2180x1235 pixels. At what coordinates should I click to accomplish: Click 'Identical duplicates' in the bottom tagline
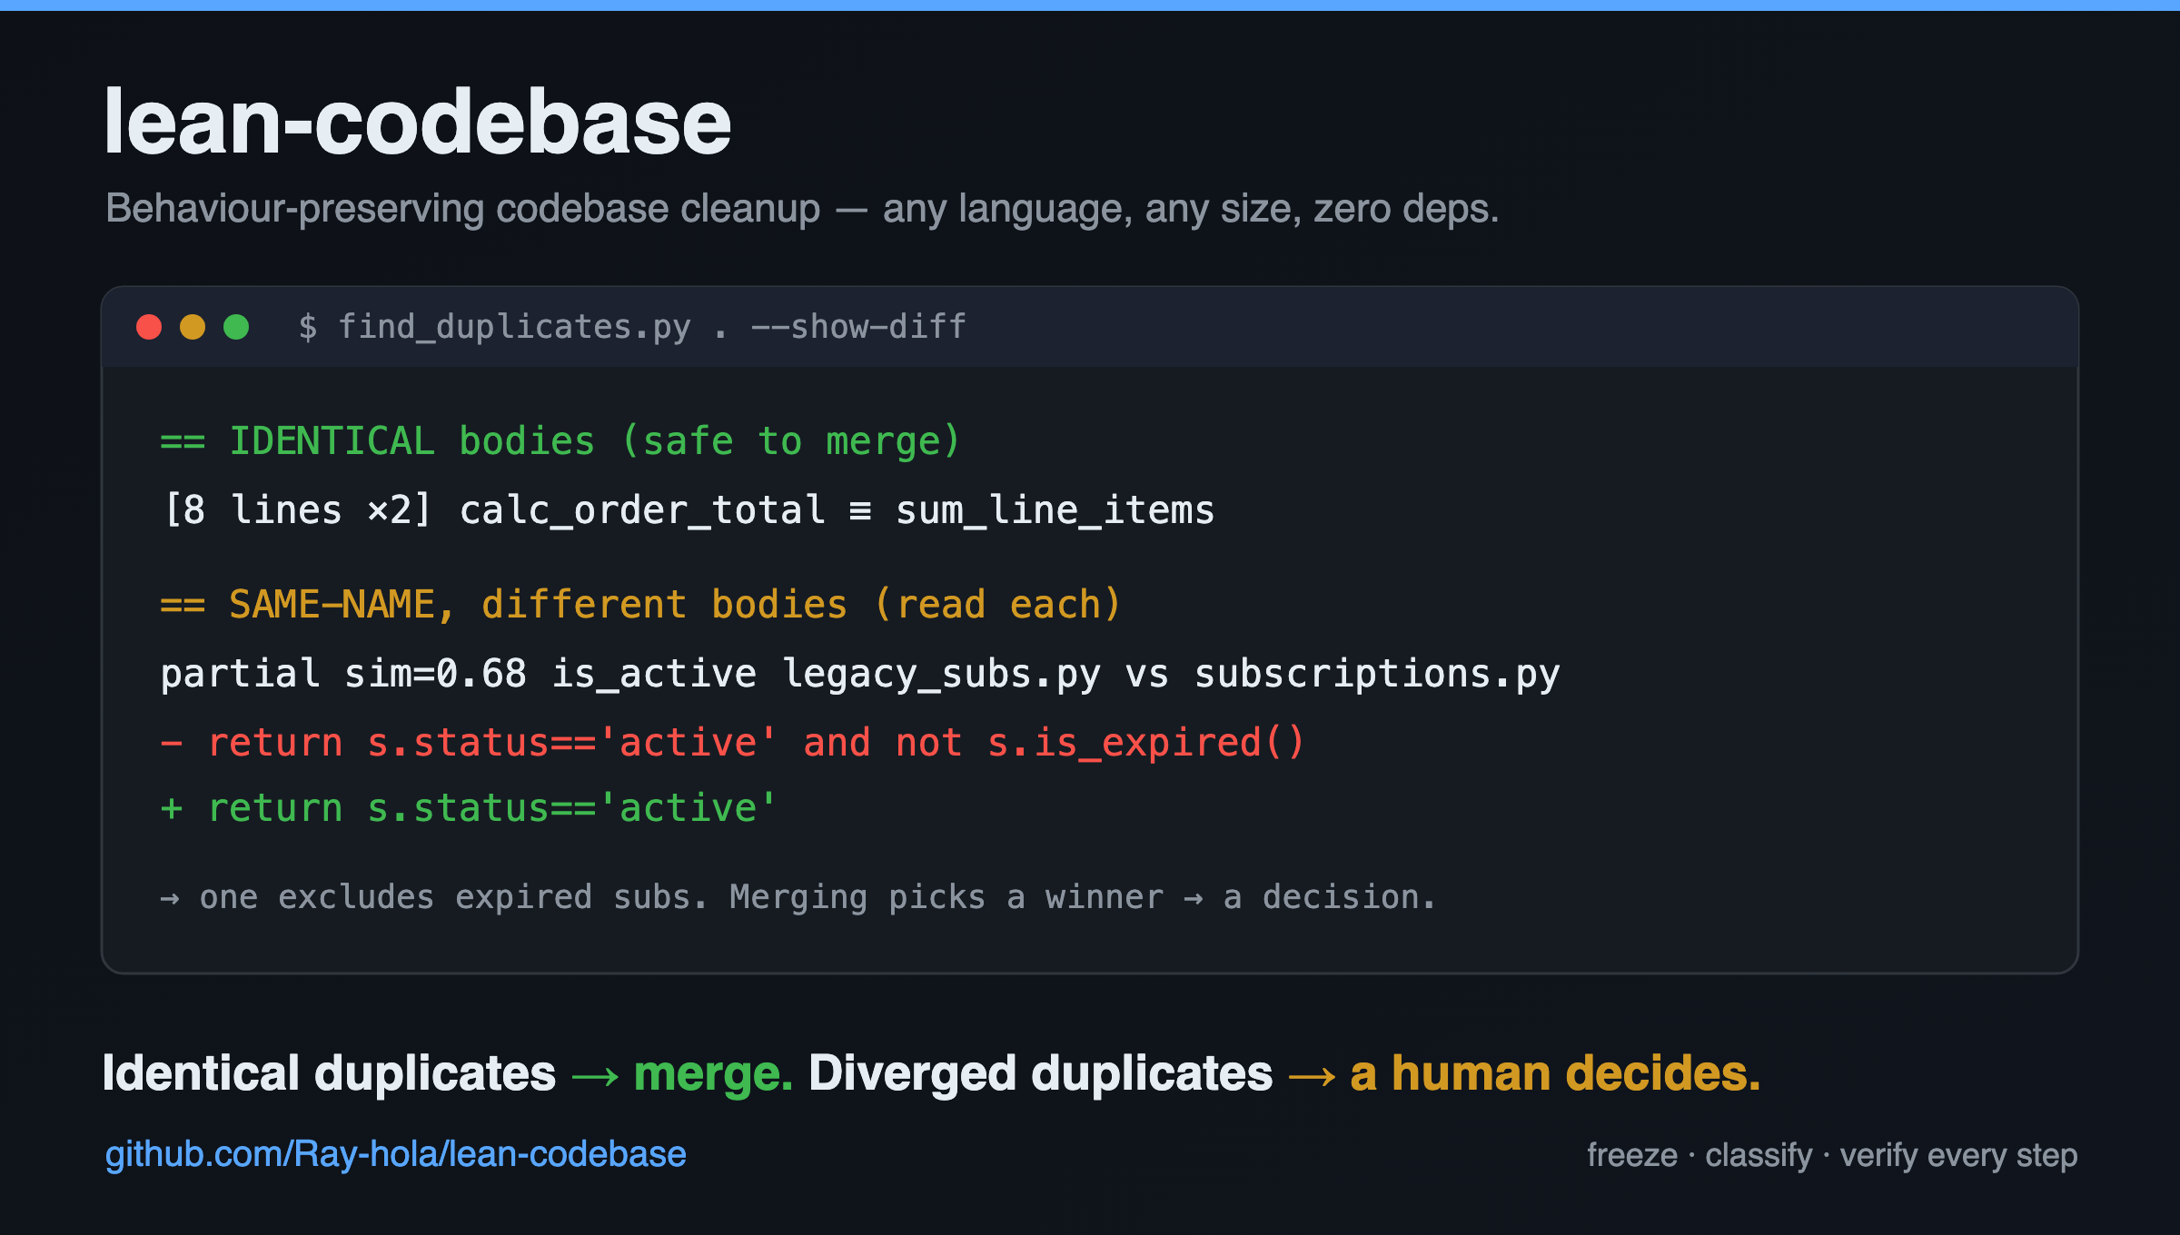click(x=329, y=1073)
